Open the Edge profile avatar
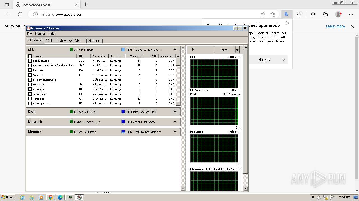Image resolution: width=359 pixels, height=201 pixels. pyautogui.click(x=339, y=14)
